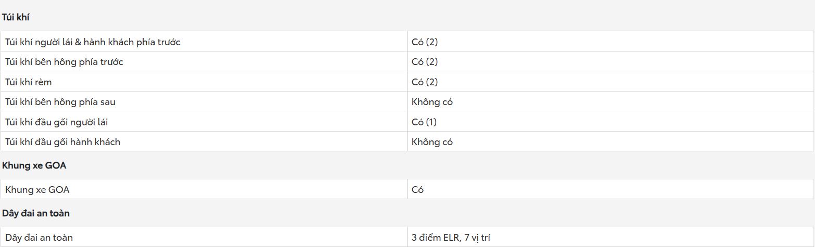Click the 3 điểm ELR, 7 vị trí value
The image size is (815, 247).
(x=451, y=238)
